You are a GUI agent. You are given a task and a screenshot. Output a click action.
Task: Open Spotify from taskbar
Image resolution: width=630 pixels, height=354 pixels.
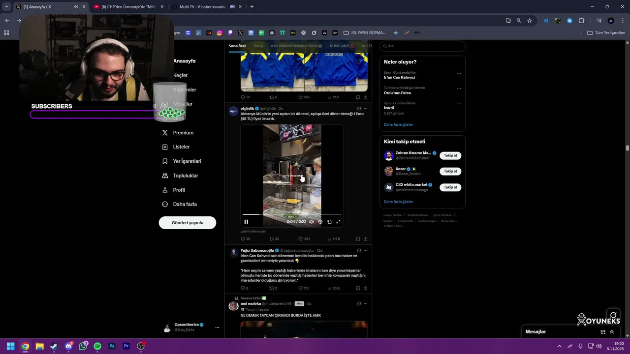tap(97, 346)
